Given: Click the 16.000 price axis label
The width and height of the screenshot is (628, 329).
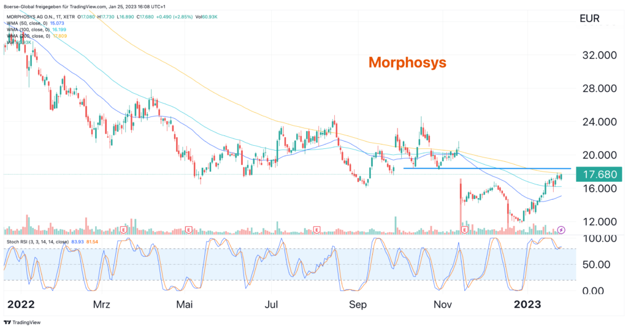Looking at the screenshot, I should coord(599,188).
